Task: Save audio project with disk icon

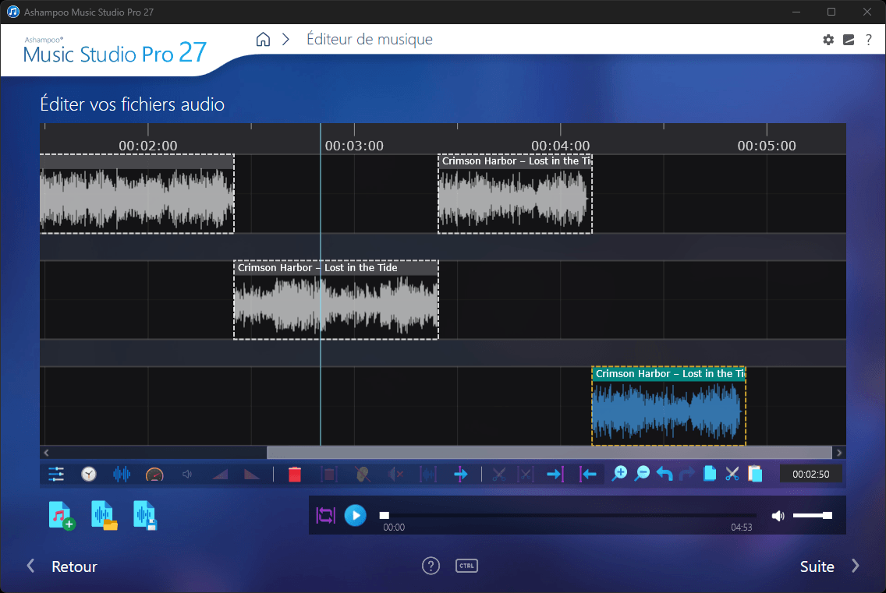Action: [x=145, y=515]
